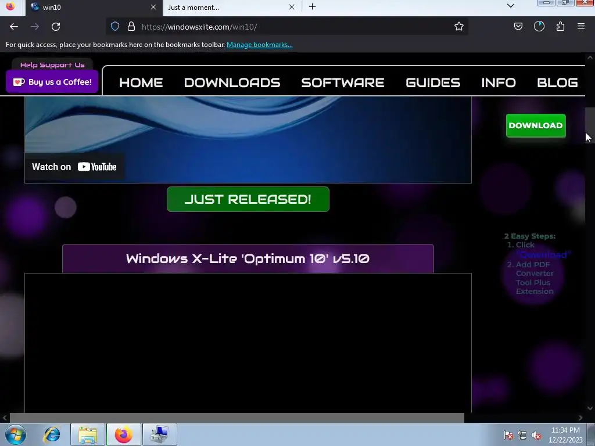Open the taskbar clock and date

pyautogui.click(x=565, y=435)
